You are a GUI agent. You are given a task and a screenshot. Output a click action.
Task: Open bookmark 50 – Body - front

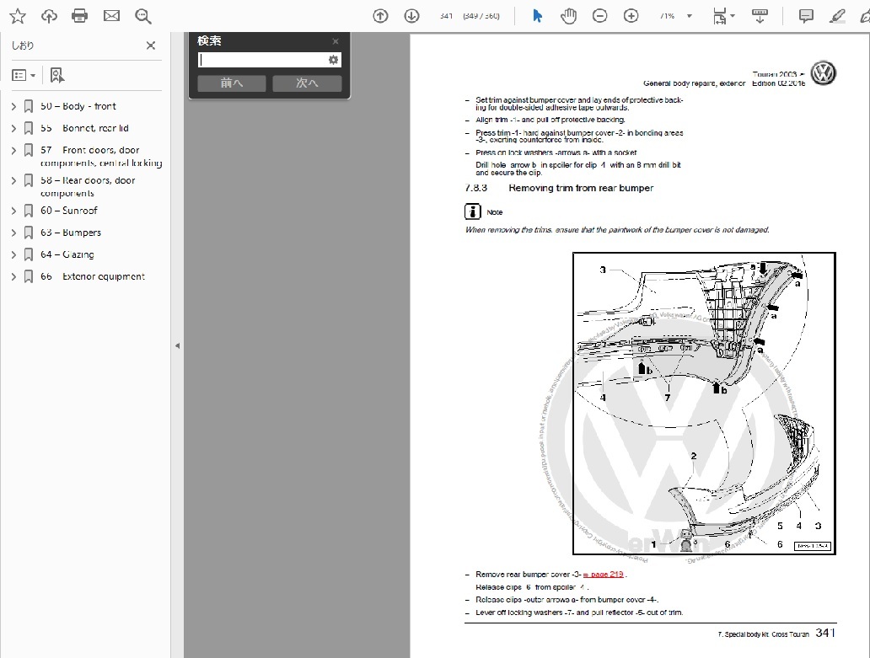point(78,106)
